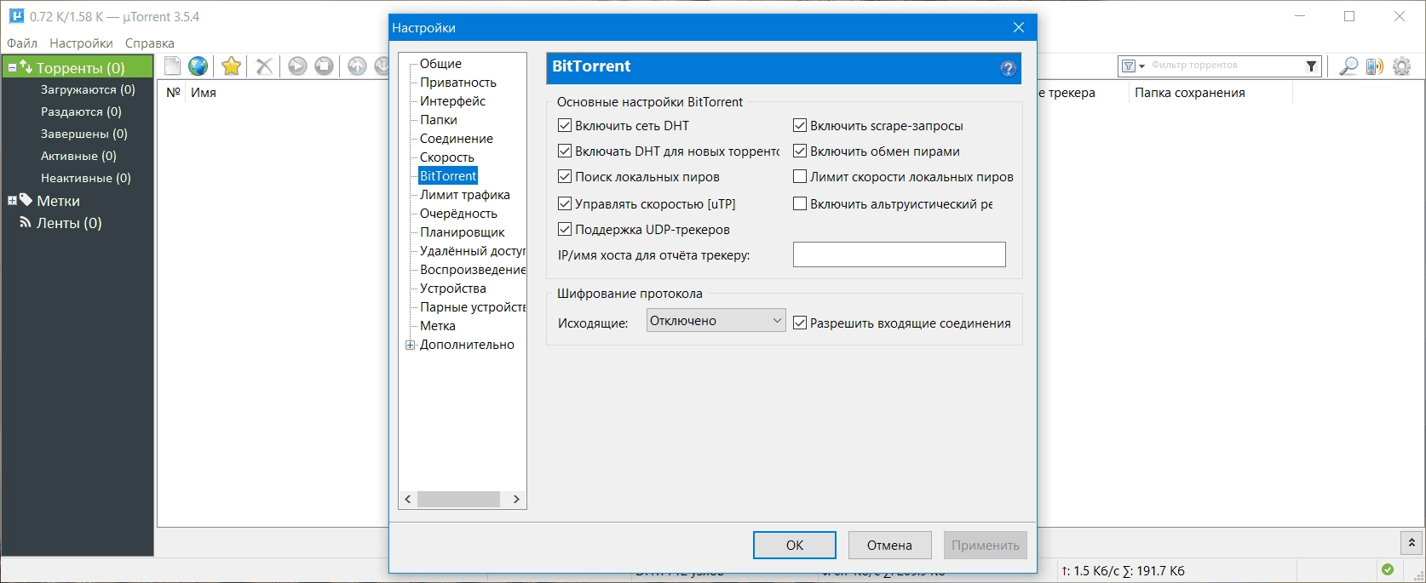Click the Start torrent play icon
This screenshot has height=583, width=1426.
[297, 66]
